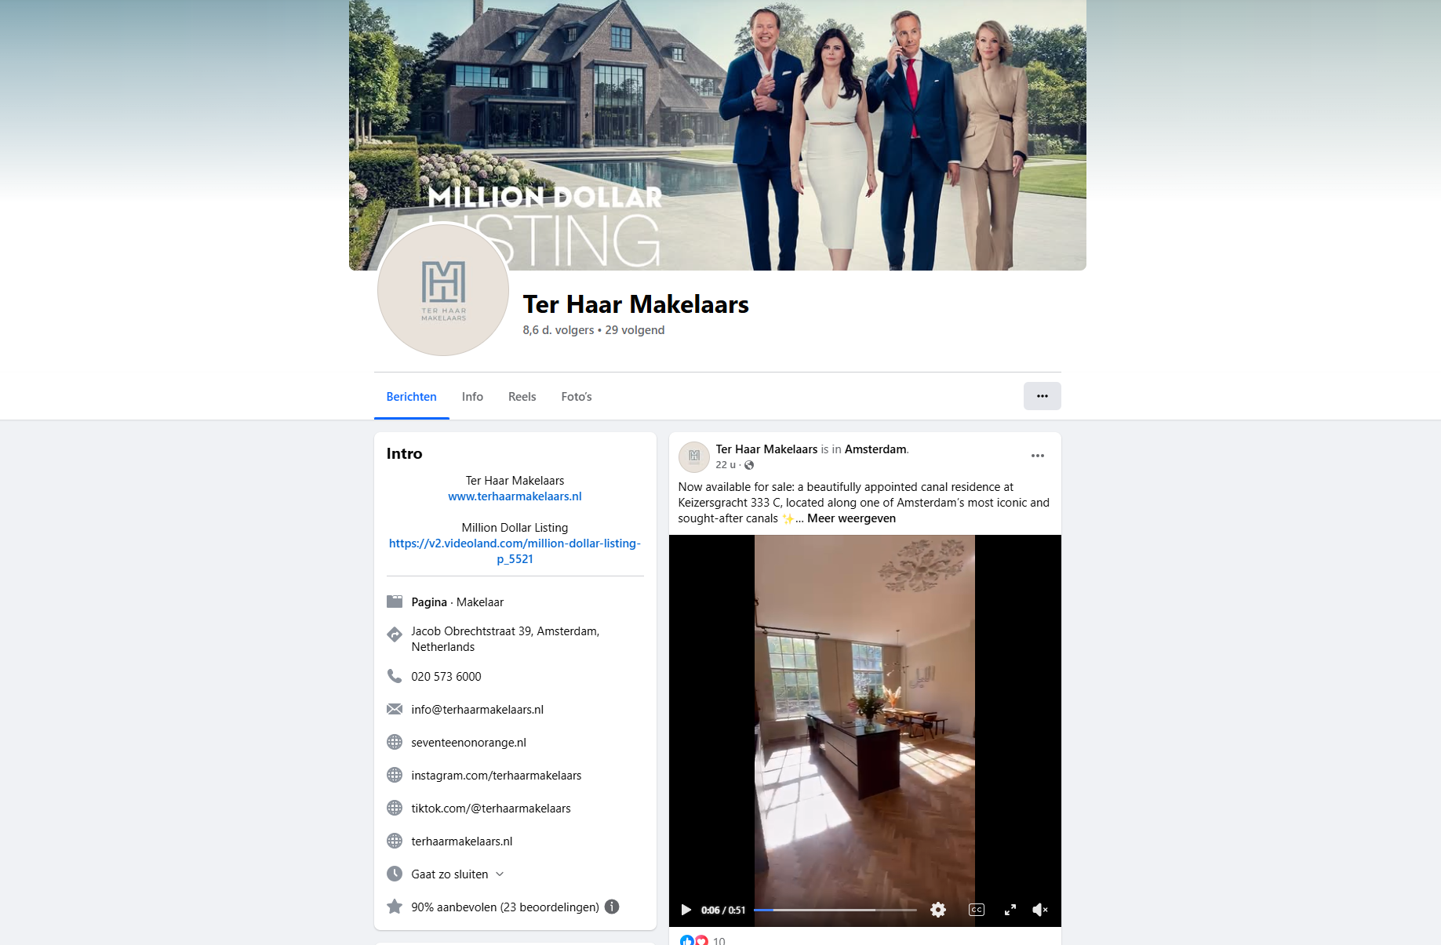Click the info icon beside beoordelingen

click(x=612, y=907)
